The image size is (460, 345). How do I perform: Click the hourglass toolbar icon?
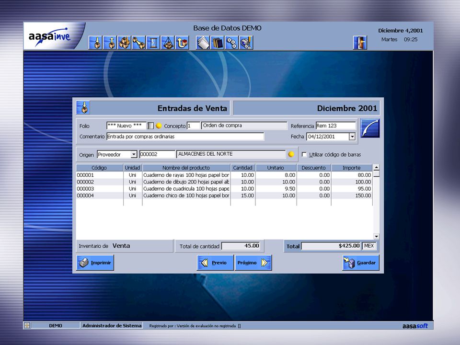pos(153,43)
